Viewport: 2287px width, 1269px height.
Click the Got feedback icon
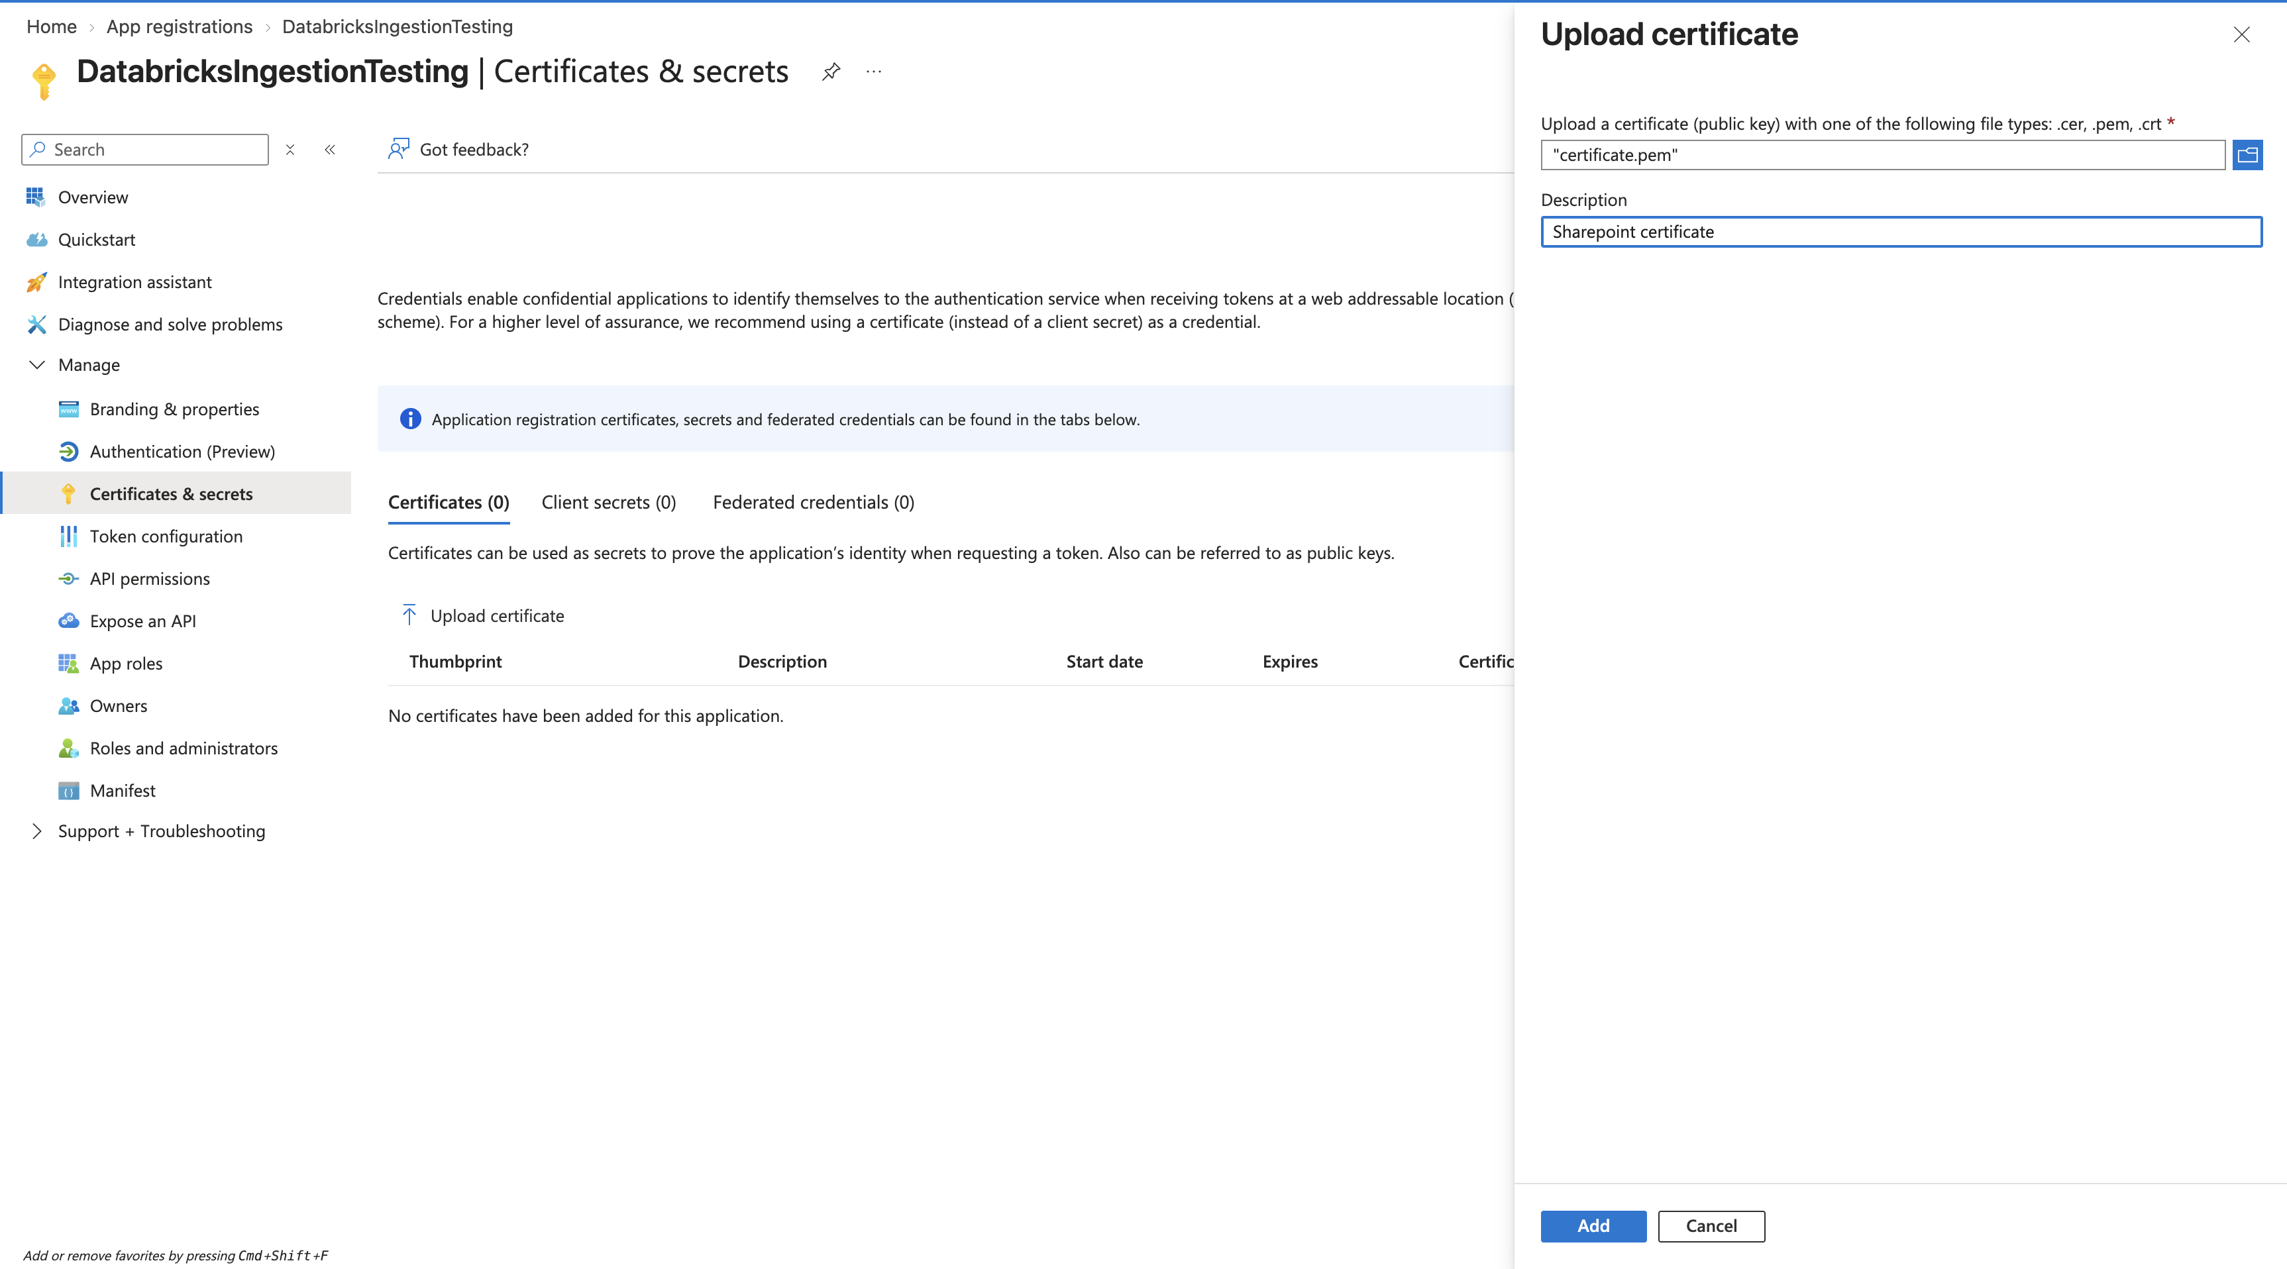click(399, 149)
